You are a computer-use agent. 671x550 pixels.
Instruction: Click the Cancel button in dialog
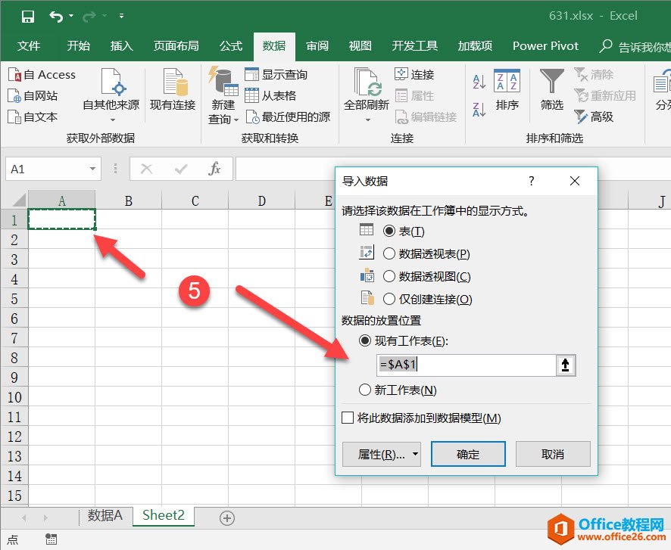tap(553, 455)
